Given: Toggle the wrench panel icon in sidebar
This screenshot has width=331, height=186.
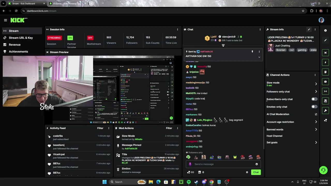Looking at the screenshot, I should (325, 111).
